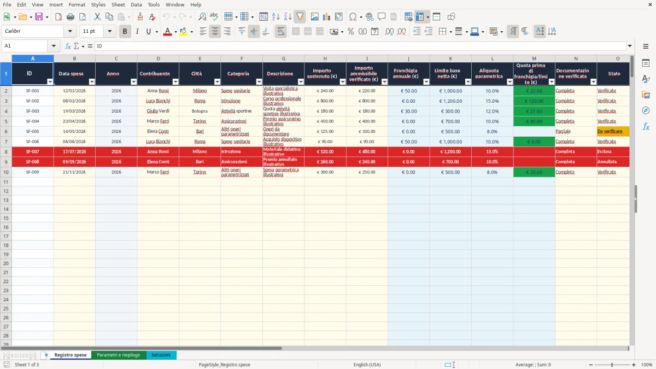Switch to Parametri e riepilogo sheet tab
656x369 pixels.
click(x=118, y=355)
